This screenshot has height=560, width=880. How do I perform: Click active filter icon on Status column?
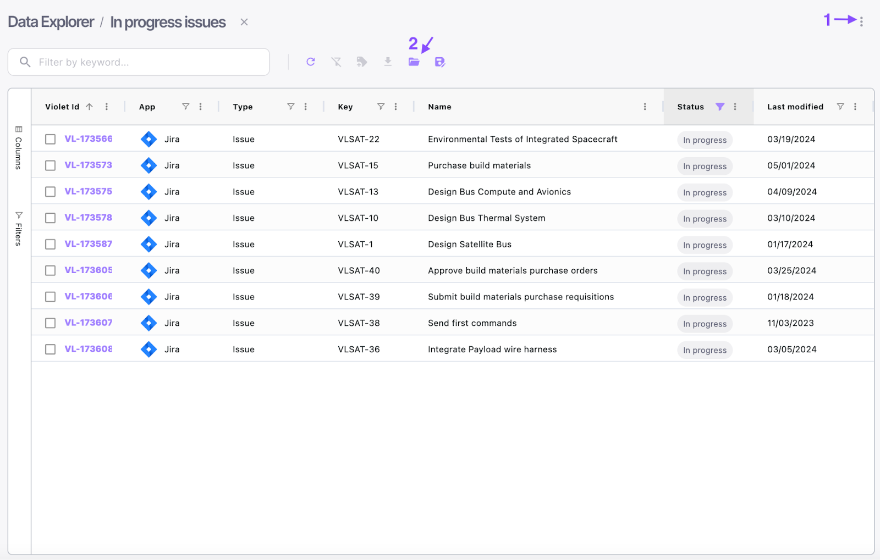(x=720, y=107)
